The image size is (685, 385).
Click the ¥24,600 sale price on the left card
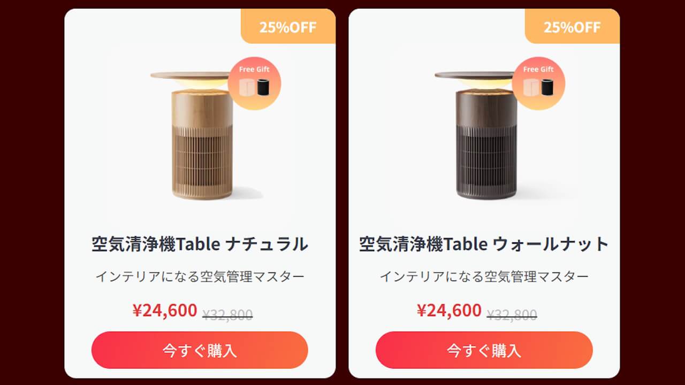coord(166,310)
